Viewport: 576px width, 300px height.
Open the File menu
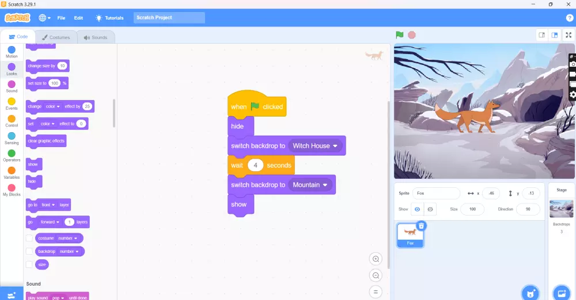(62, 18)
